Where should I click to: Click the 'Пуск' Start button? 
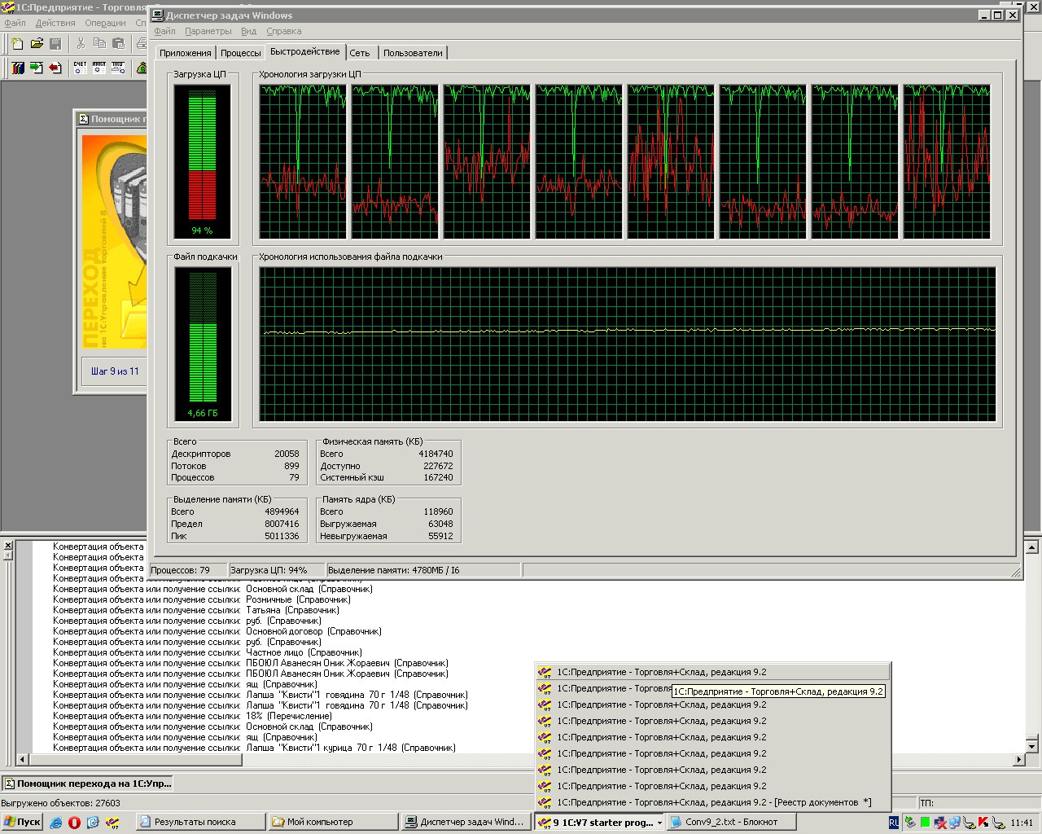[22, 823]
